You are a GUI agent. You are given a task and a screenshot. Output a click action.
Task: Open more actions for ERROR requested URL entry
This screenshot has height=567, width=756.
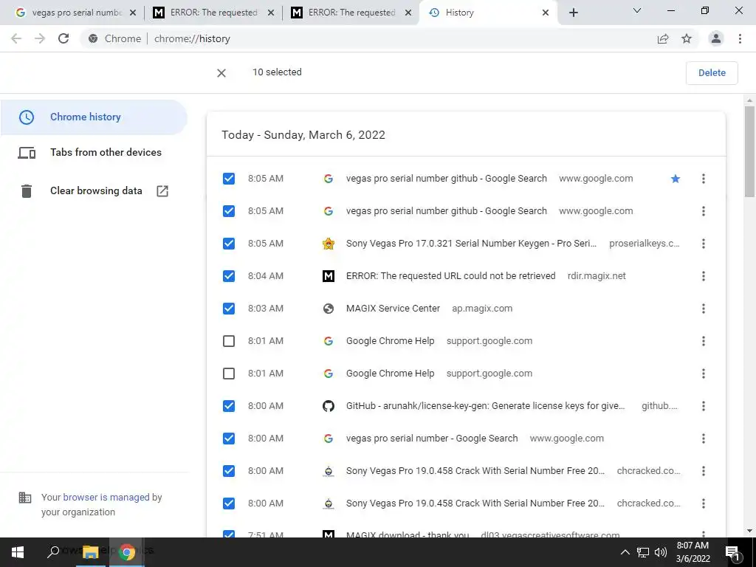click(704, 276)
